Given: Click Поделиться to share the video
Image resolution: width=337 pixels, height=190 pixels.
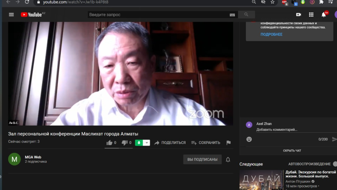Looking at the screenshot, I should point(170,143).
